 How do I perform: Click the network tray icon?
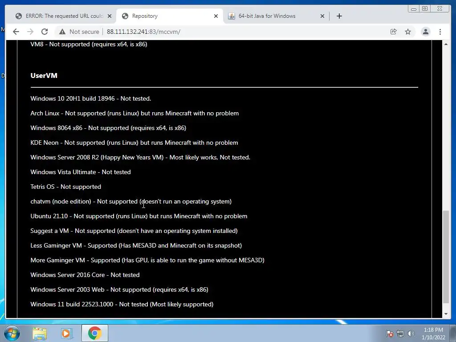(x=400, y=334)
